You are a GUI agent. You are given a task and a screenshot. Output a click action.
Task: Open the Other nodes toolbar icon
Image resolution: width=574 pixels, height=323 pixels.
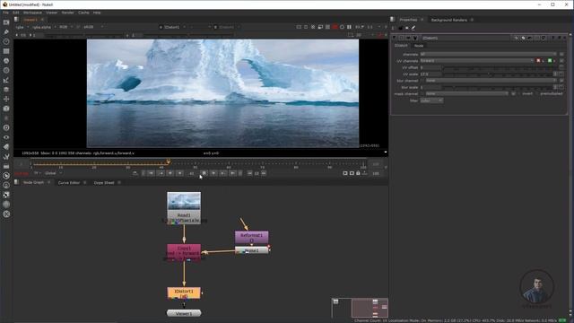point(6,166)
